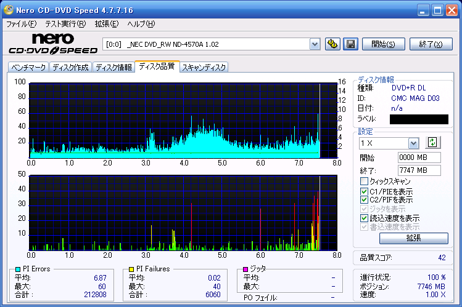Click the 開始 0000 MB input field

[x=419, y=157]
